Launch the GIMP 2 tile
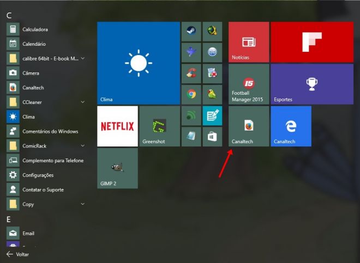Image resolution: width=360 pixels, height=263 pixels. (118, 168)
